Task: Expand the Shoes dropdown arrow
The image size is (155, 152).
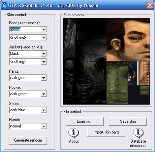Action: click(43, 110)
